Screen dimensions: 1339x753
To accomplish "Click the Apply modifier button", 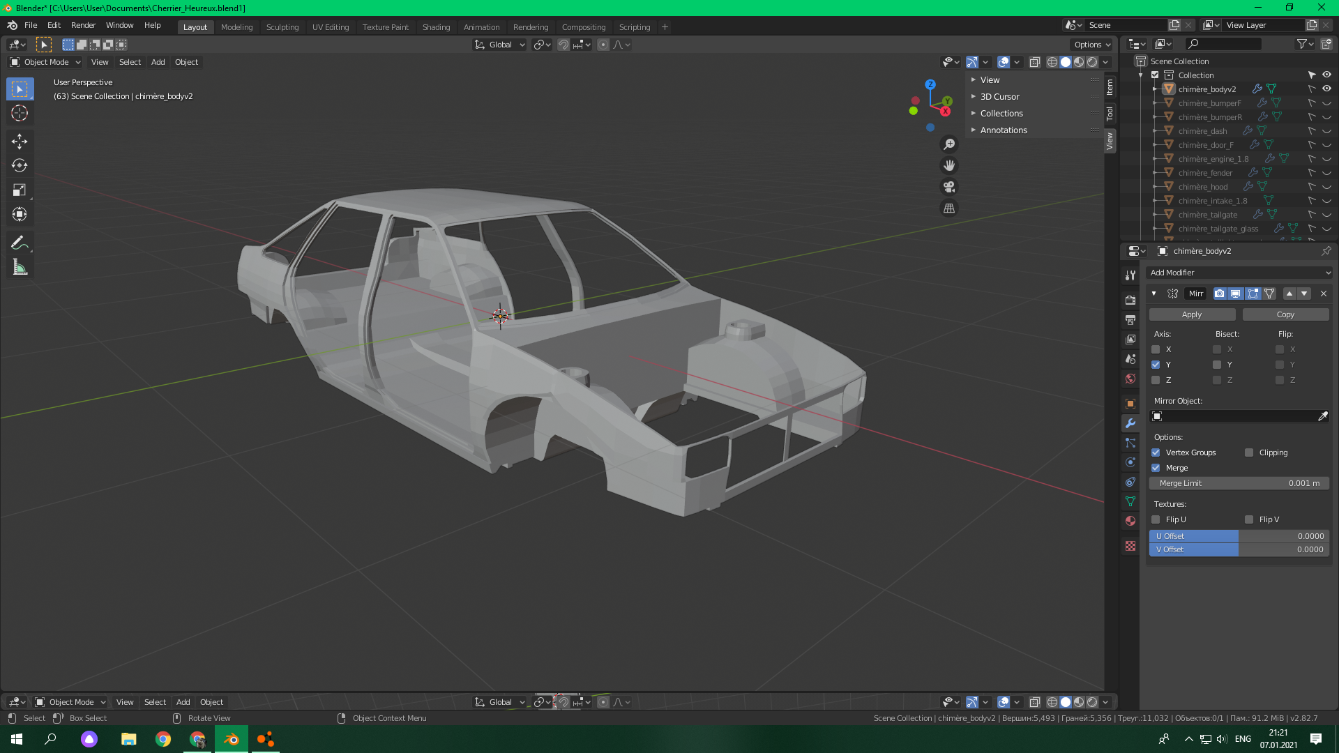I will click(1192, 314).
